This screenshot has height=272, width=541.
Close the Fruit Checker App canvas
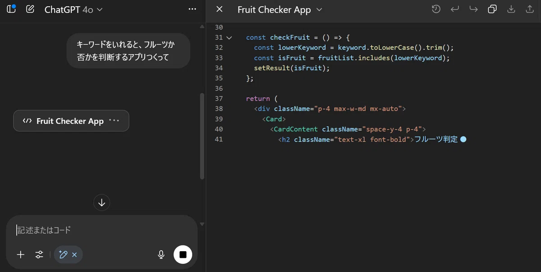[x=220, y=9]
